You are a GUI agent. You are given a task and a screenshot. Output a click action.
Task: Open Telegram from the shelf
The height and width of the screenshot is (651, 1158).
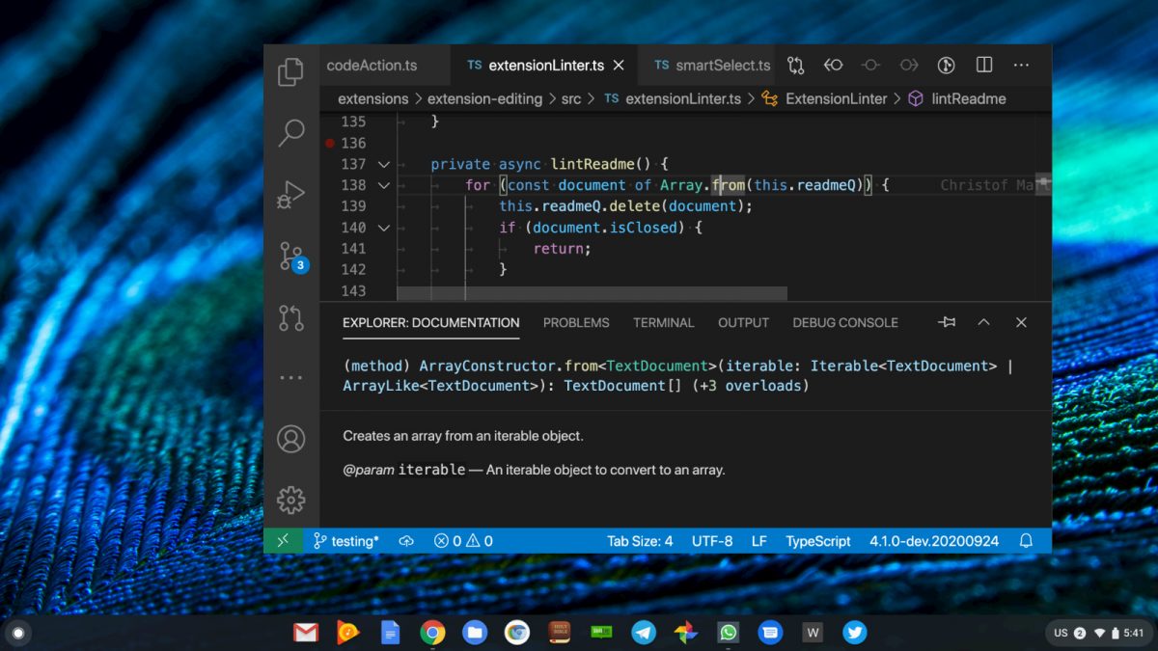click(644, 633)
